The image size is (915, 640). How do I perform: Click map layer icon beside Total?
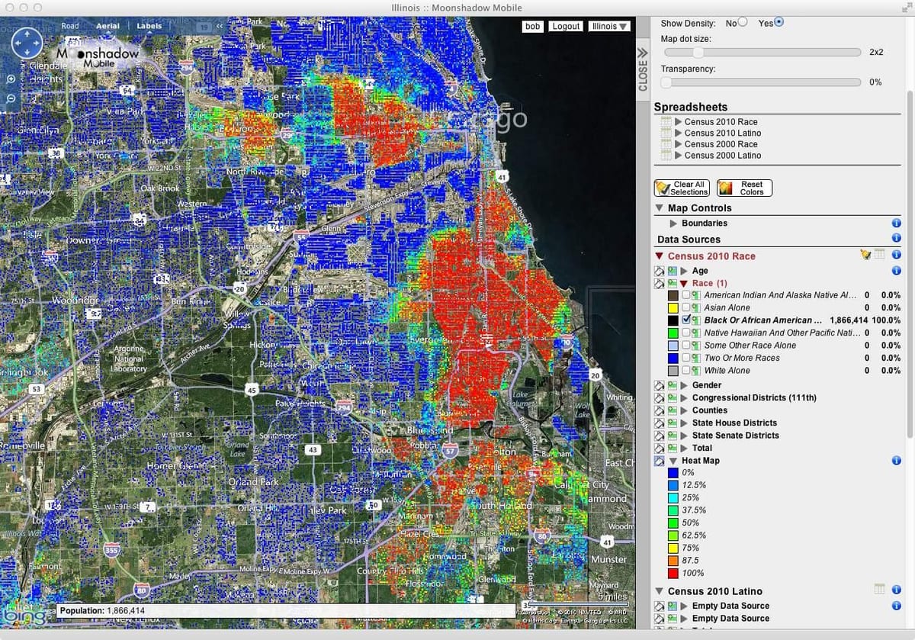(673, 448)
